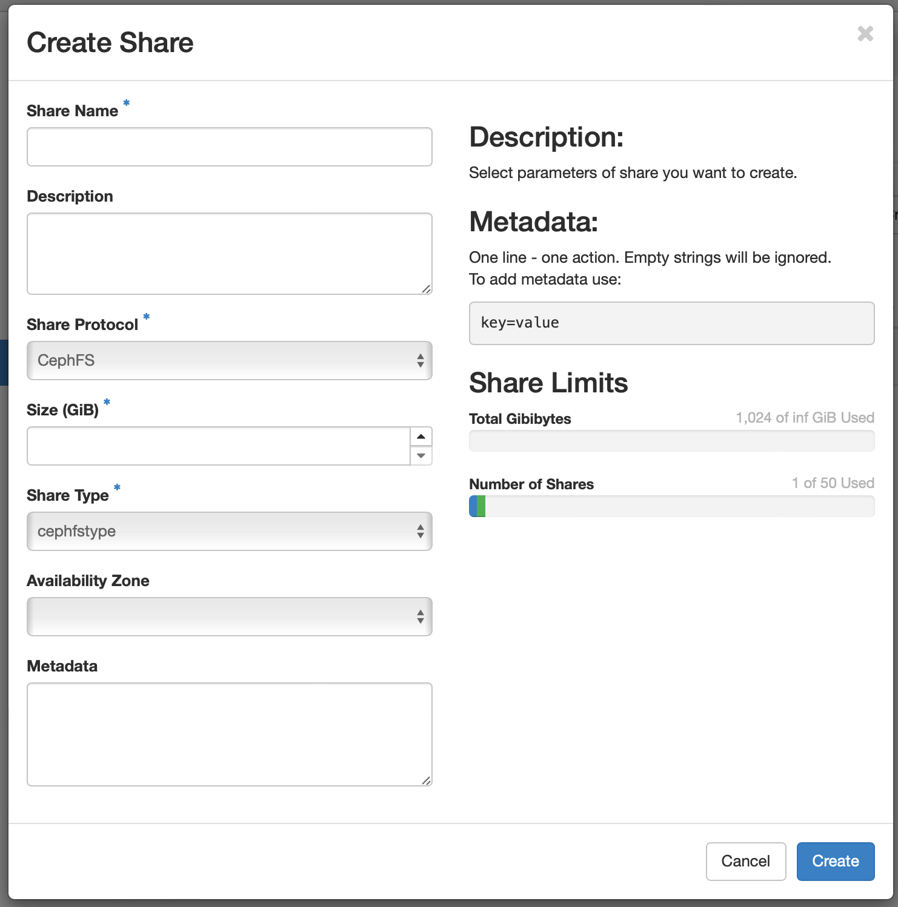Click the Share Name field label

coord(72,111)
